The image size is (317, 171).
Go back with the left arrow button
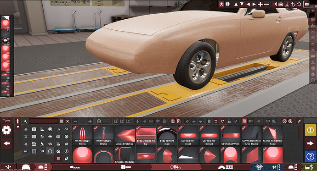tap(6, 143)
